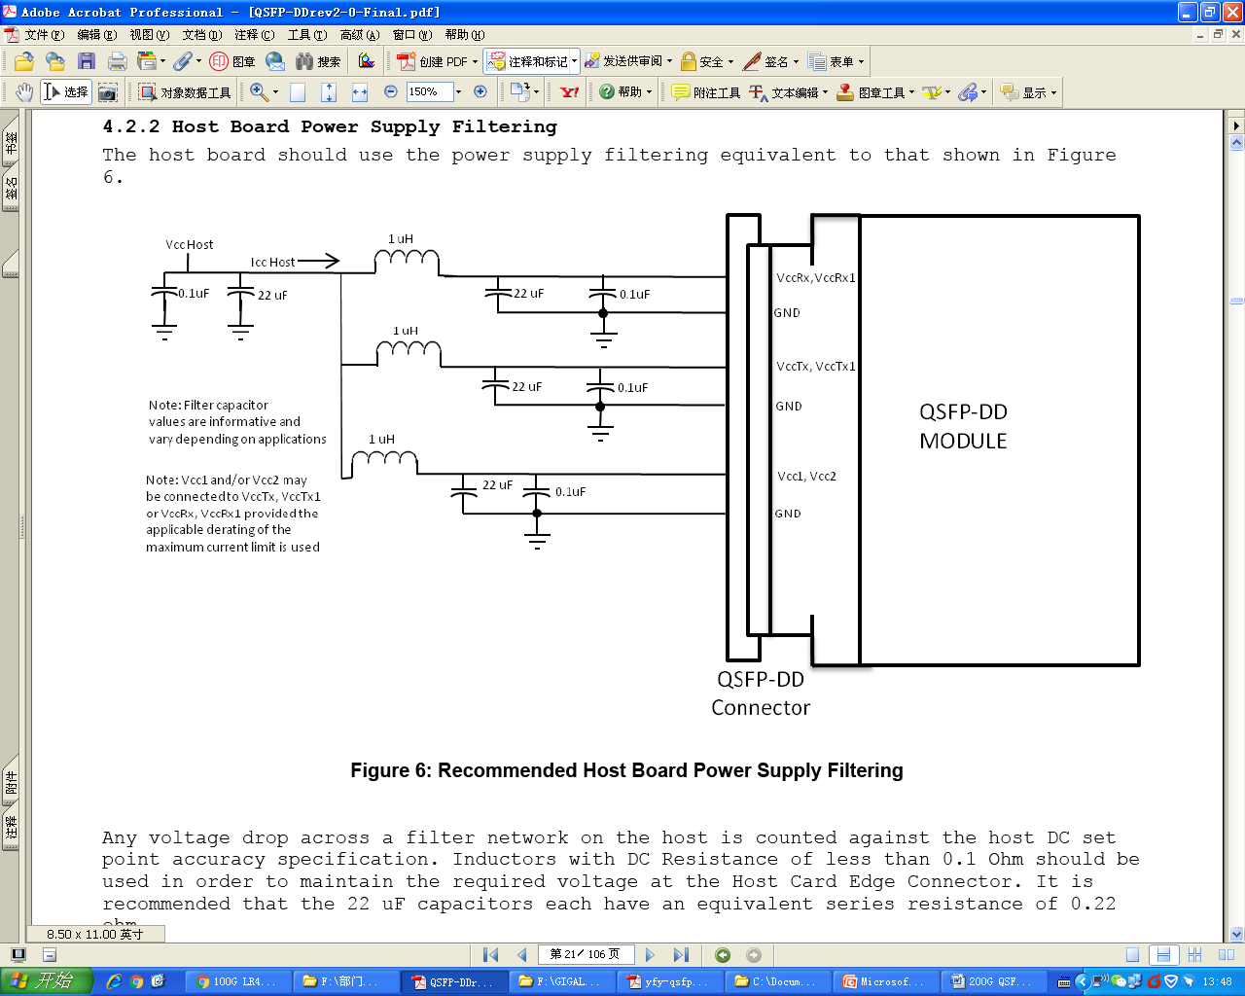
Task: Open the 高级(A) menu
Action: (359, 35)
